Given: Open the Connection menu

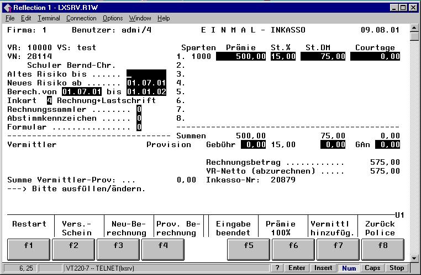Looking at the screenshot, I should (x=81, y=18).
